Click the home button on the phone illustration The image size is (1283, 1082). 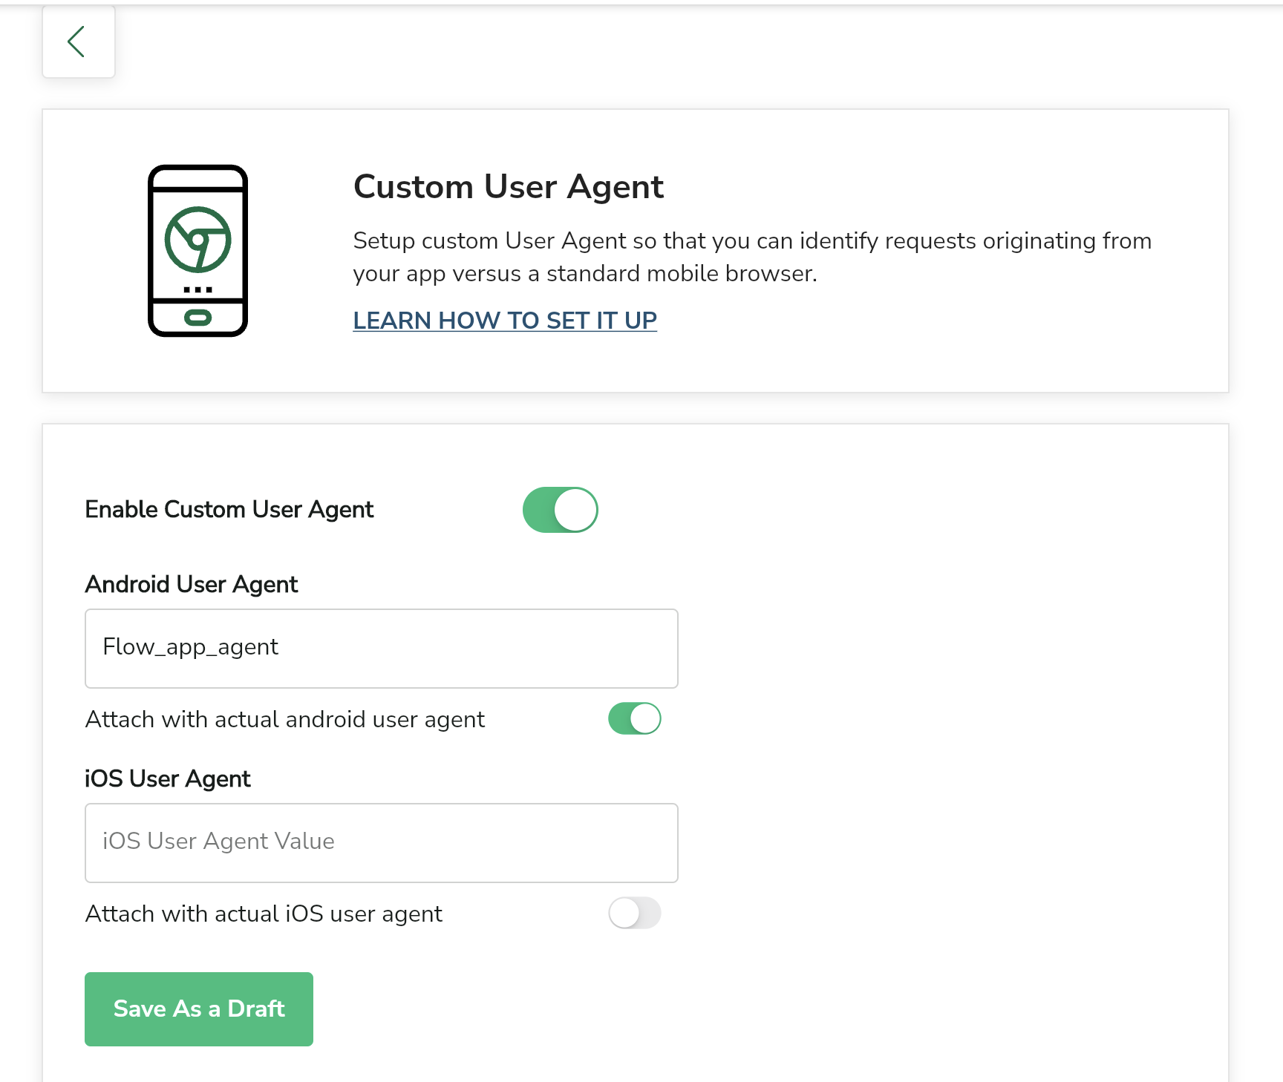(197, 318)
